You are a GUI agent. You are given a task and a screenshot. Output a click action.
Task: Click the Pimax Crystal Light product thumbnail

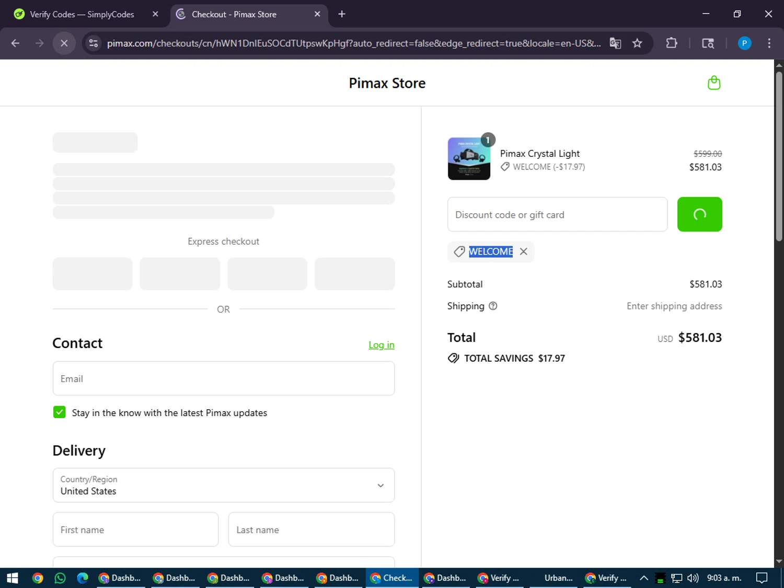click(x=469, y=159)
